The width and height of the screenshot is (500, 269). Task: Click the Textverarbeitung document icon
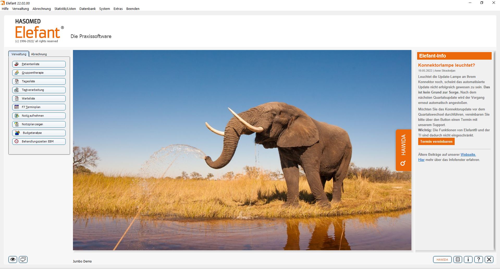[x=17, y=90]
